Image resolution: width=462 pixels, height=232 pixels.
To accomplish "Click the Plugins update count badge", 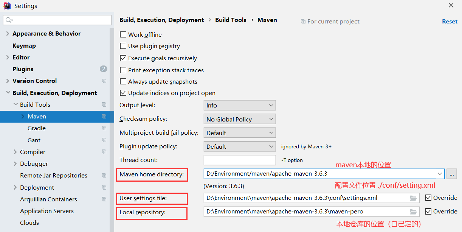I will point(104,69).
